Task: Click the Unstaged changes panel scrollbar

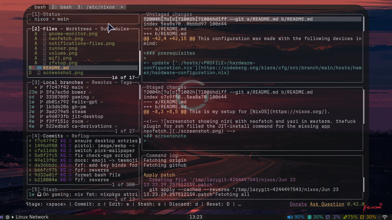Action: pos(364,24)
